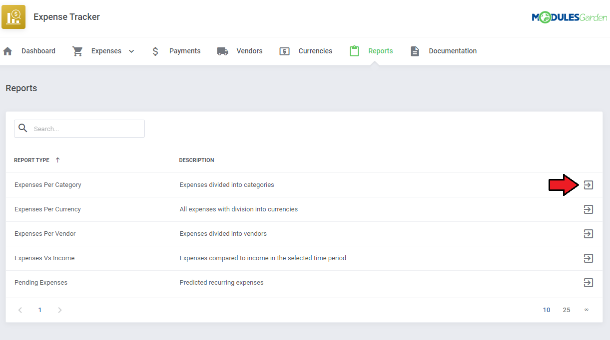Viewport: 610px width, 340px height.
Task: Go to previous page with left chevron
Action: coord(20,310)
